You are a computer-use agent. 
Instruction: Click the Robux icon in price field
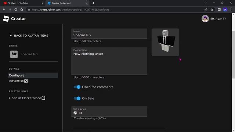click(75, 113)
